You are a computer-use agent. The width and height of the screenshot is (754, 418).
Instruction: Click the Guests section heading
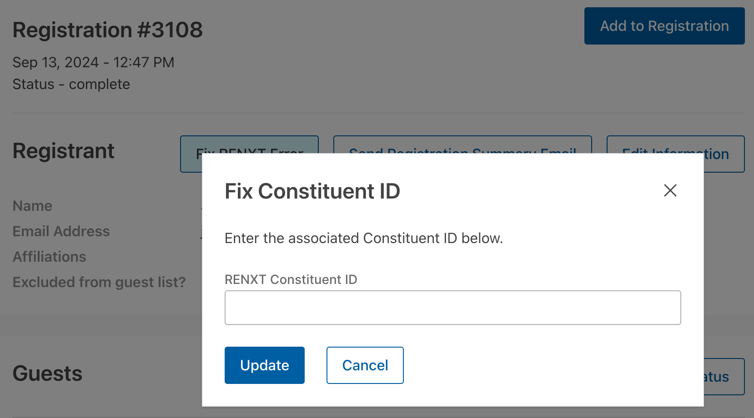pyautogui.click(x=47, y=373)
